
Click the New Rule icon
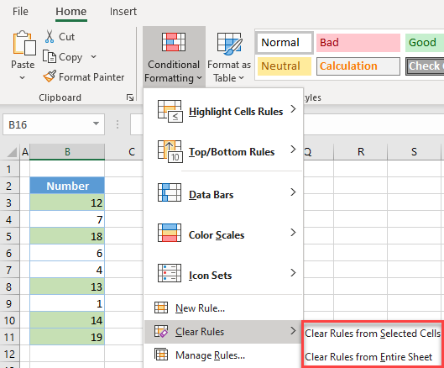tap(161, 308)
